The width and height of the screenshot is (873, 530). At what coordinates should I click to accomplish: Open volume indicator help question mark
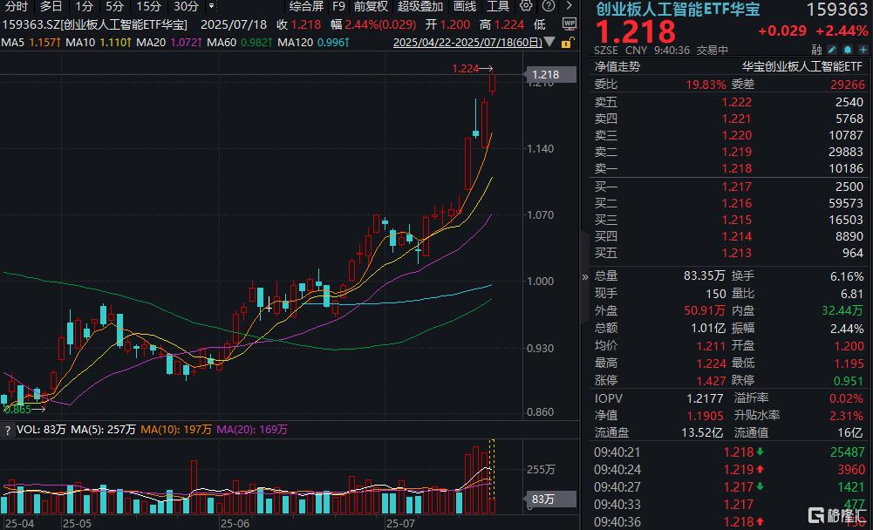click(8, 430)
